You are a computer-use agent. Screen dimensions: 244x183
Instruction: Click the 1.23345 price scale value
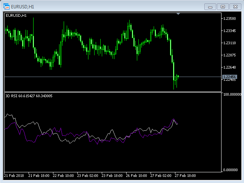coord(230,30)
